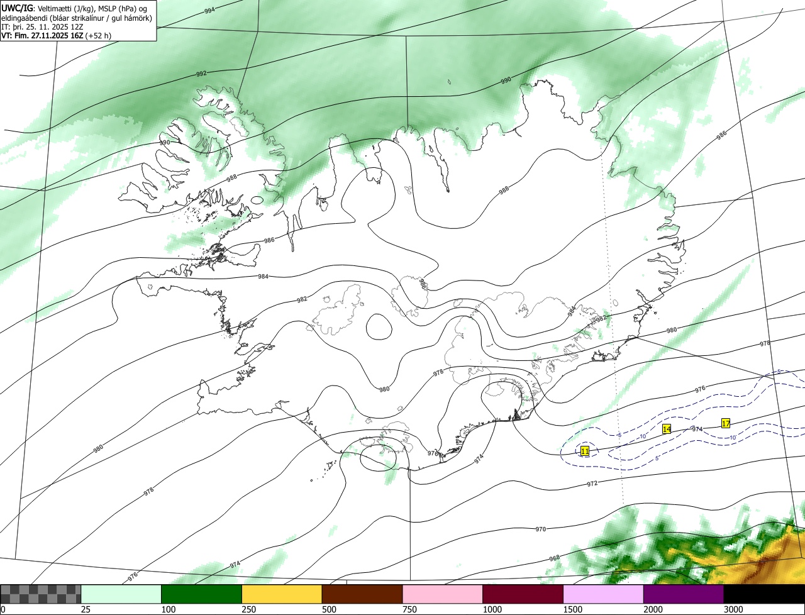Select the dark green 100–250 legend swatch
Viewport: 805px width, 615px height.
coord(202,594)
